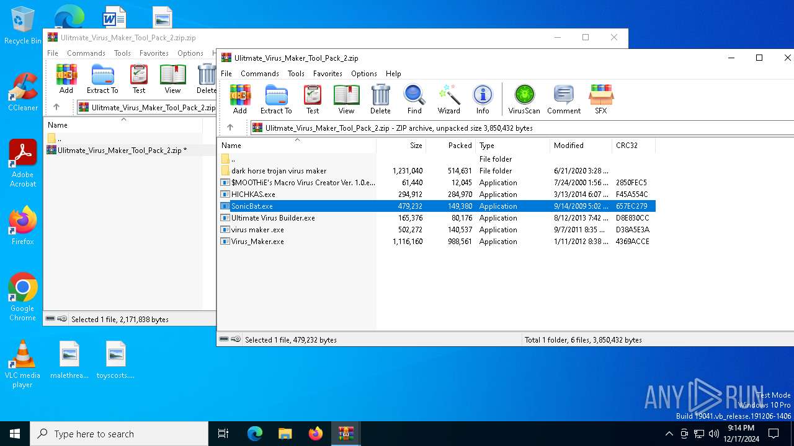Click Test icon in back WinRAR window
The image size is (794, 446).
pyautogui.click(x=139, y=79)
